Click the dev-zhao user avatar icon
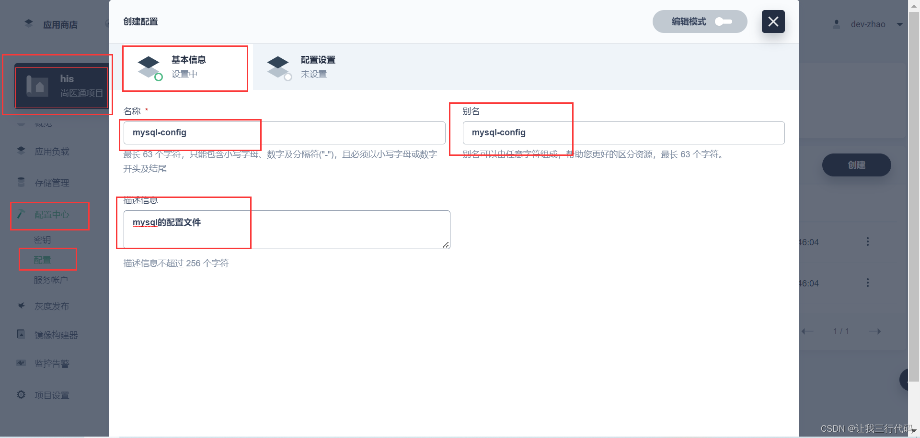Image resolution: width=920 pixels, height=438 pixels. point(837,24)
